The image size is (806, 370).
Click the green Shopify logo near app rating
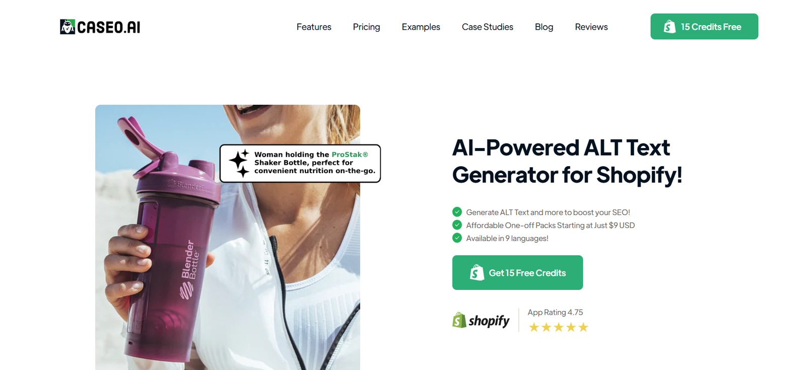pos(459,320)
